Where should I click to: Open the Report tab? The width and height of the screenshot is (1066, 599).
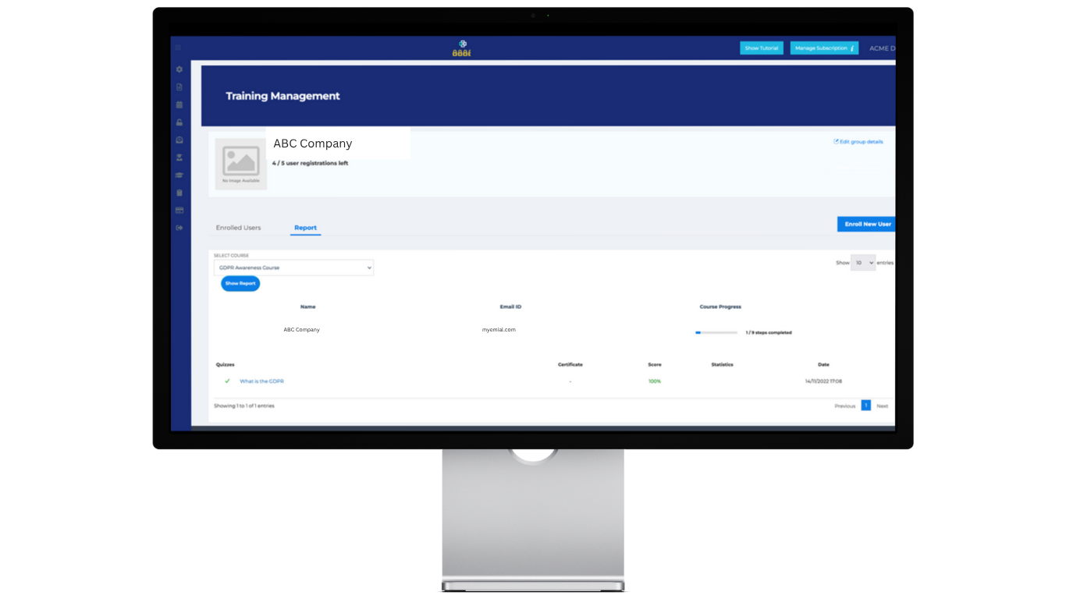[x=305, y=227]
